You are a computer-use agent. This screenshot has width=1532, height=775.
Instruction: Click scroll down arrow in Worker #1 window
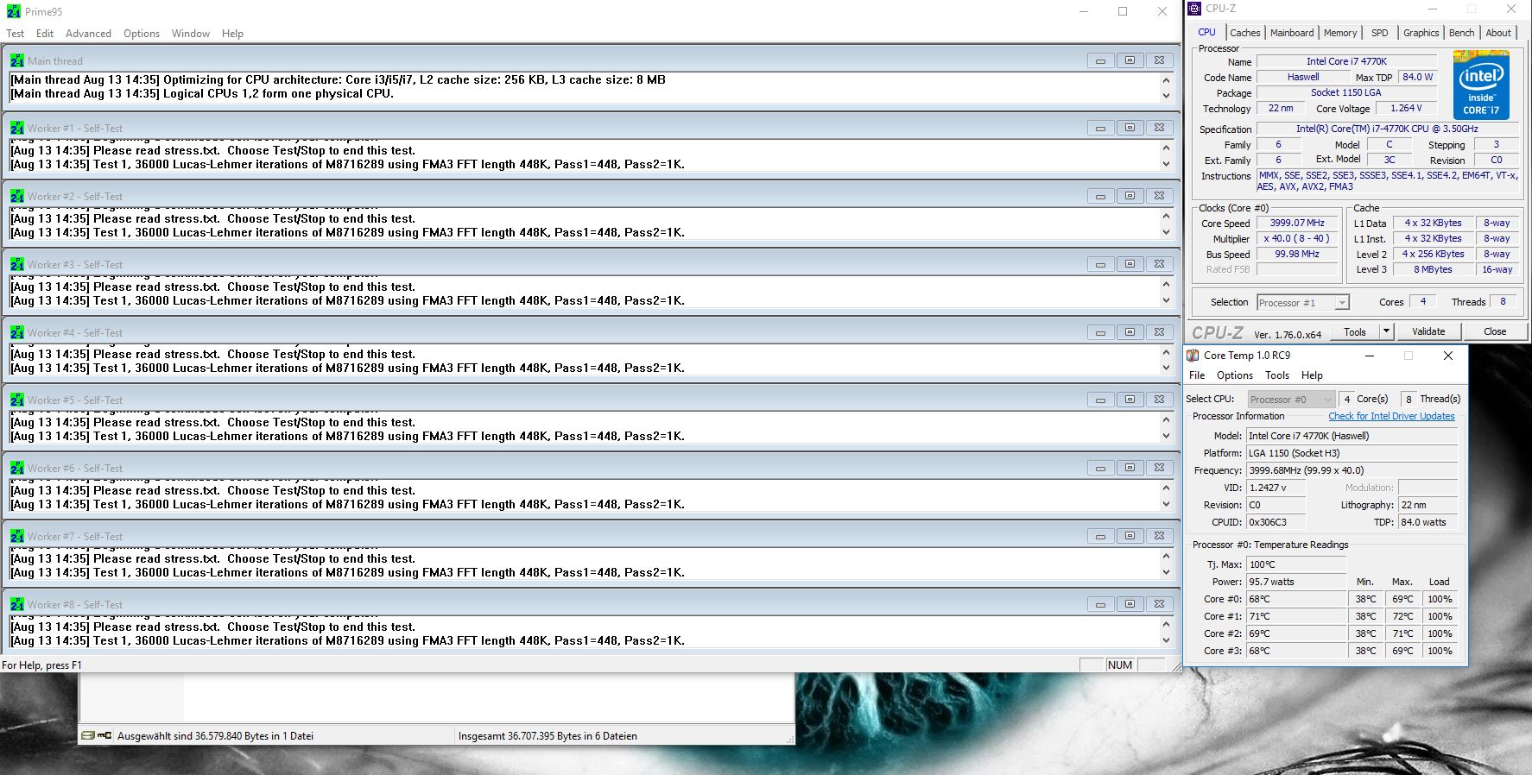1166,164
